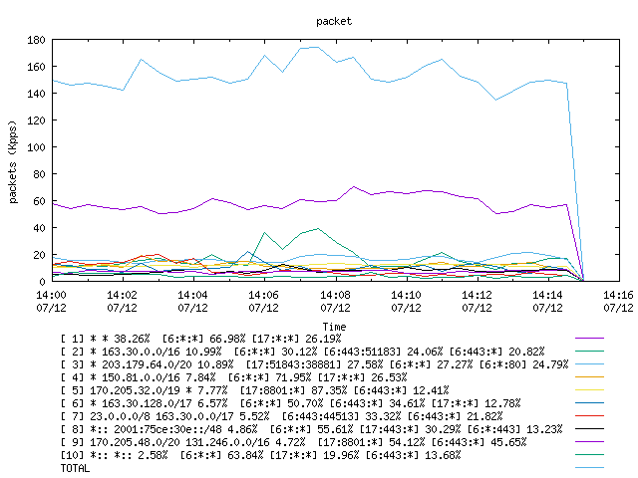
Task: Click the dark blue line sample for entry [6]
Action: coord(589,403)
